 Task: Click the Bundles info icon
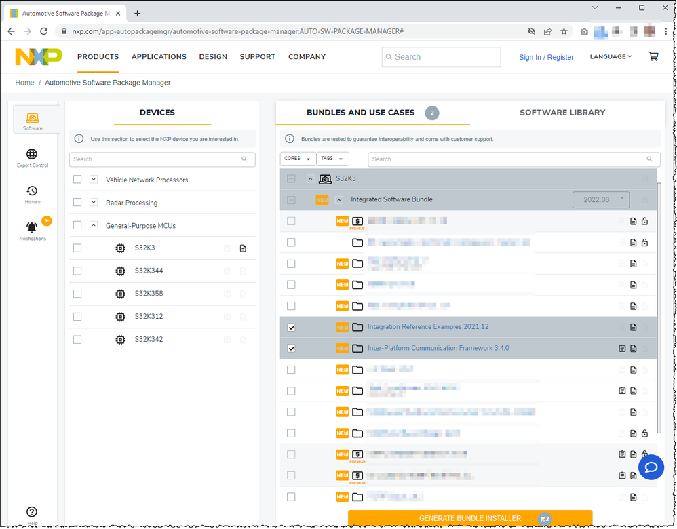(290, 139)
